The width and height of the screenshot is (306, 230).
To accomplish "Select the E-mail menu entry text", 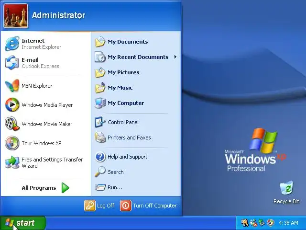I will pyautogui.click(x=30, y=60).
